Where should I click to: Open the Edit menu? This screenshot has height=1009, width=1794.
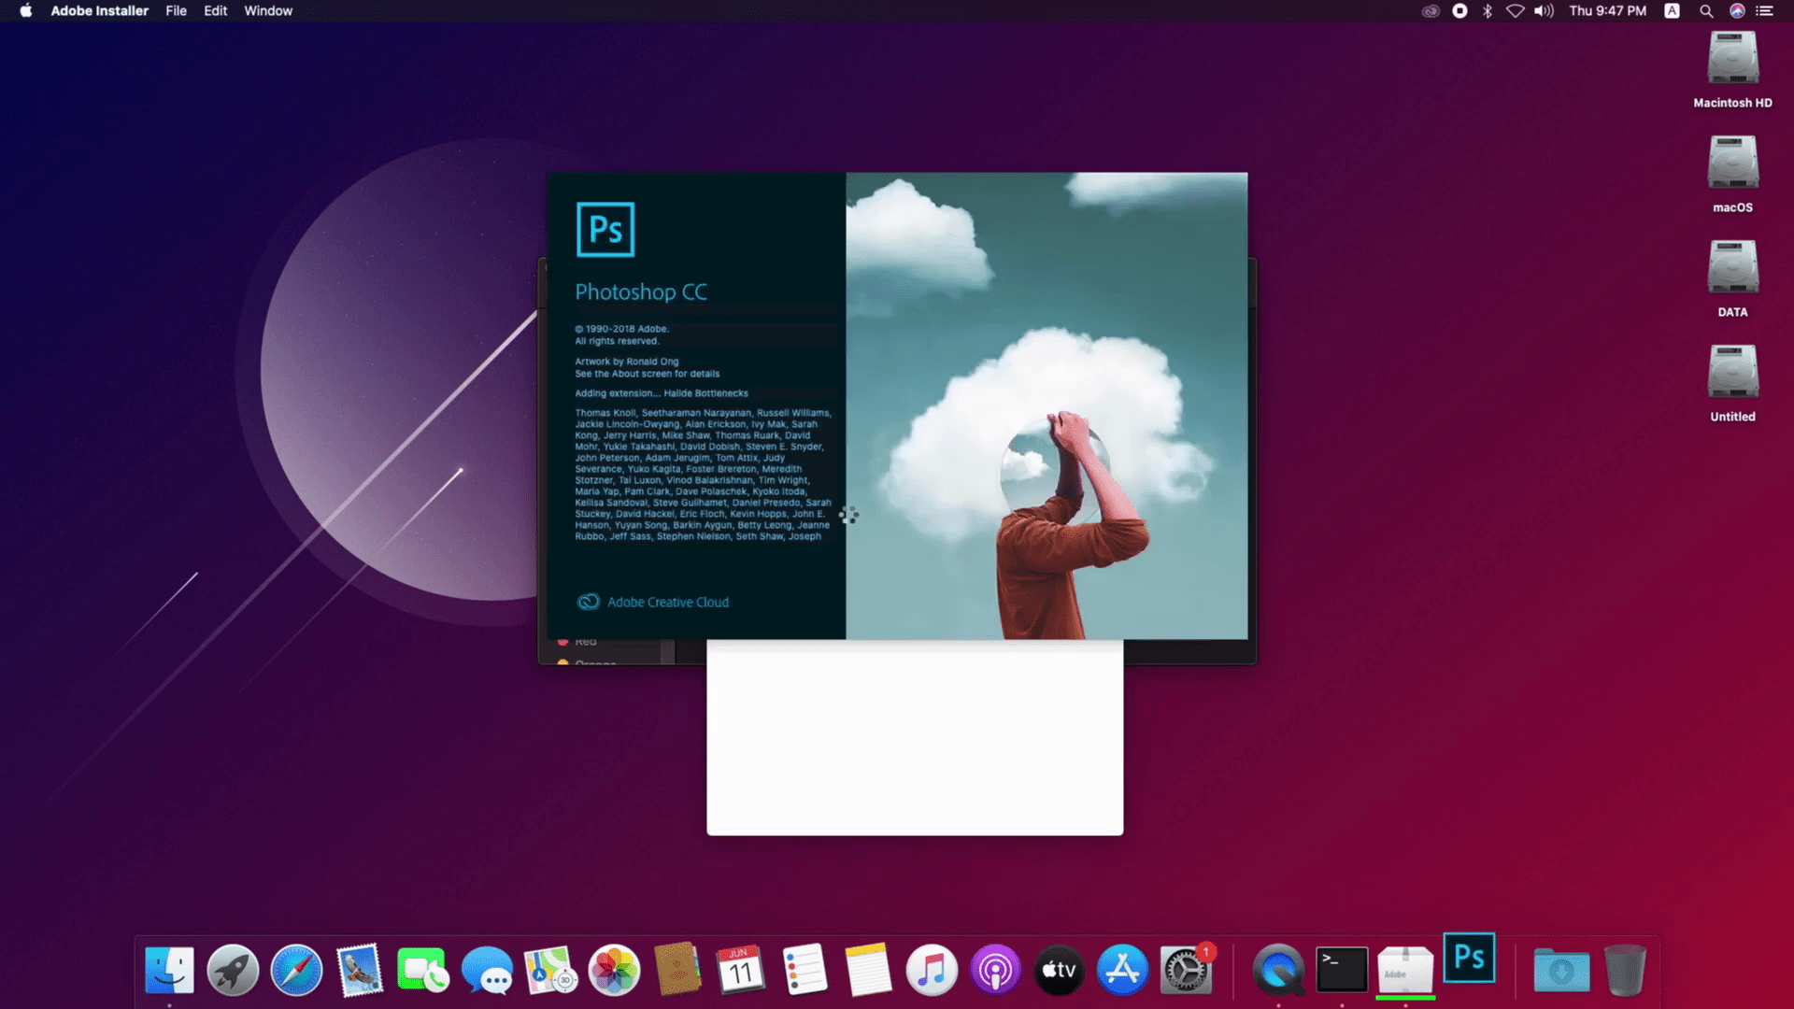point(215,11)
